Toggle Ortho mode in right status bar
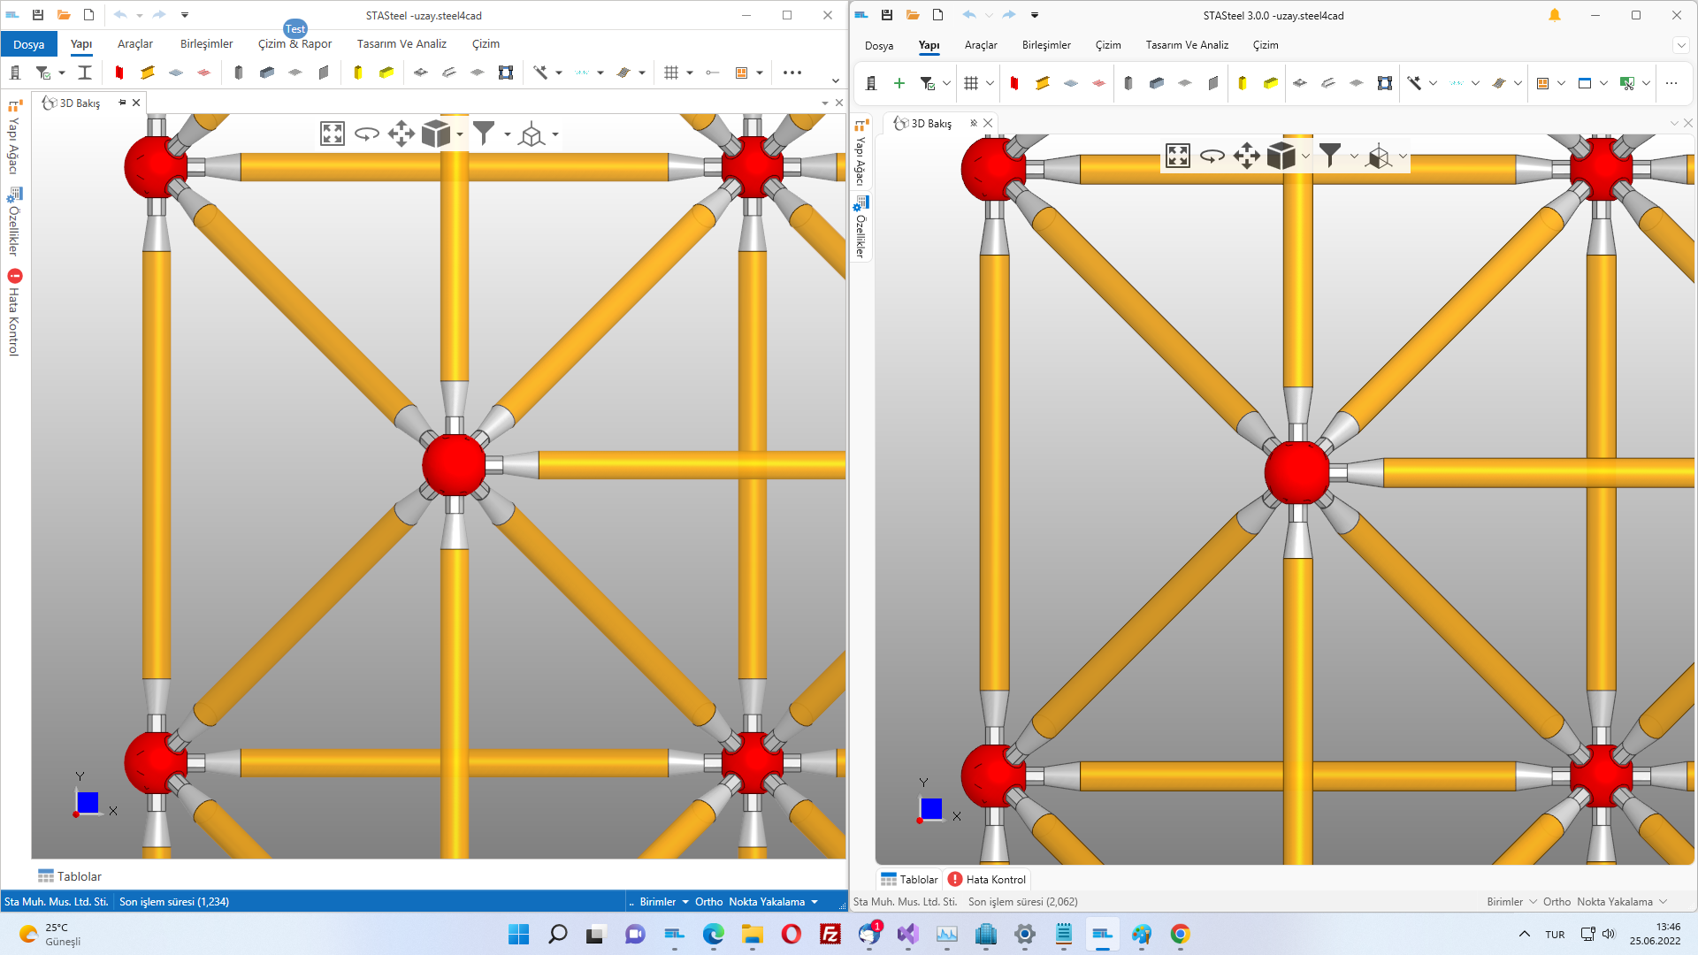 1556,902
